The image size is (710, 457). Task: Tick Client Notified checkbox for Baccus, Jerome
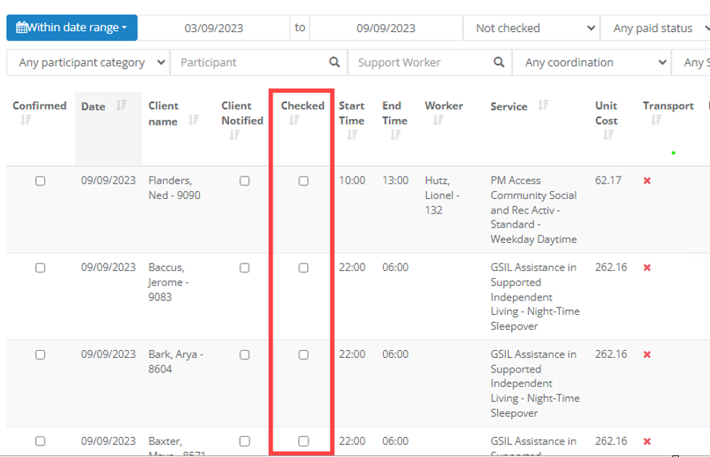pyautogui.click(x=245, y=268)
